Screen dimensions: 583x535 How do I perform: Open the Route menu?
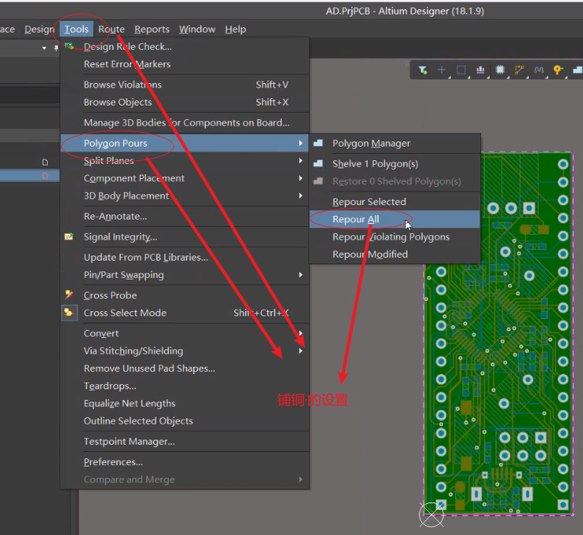coord(111,29)
